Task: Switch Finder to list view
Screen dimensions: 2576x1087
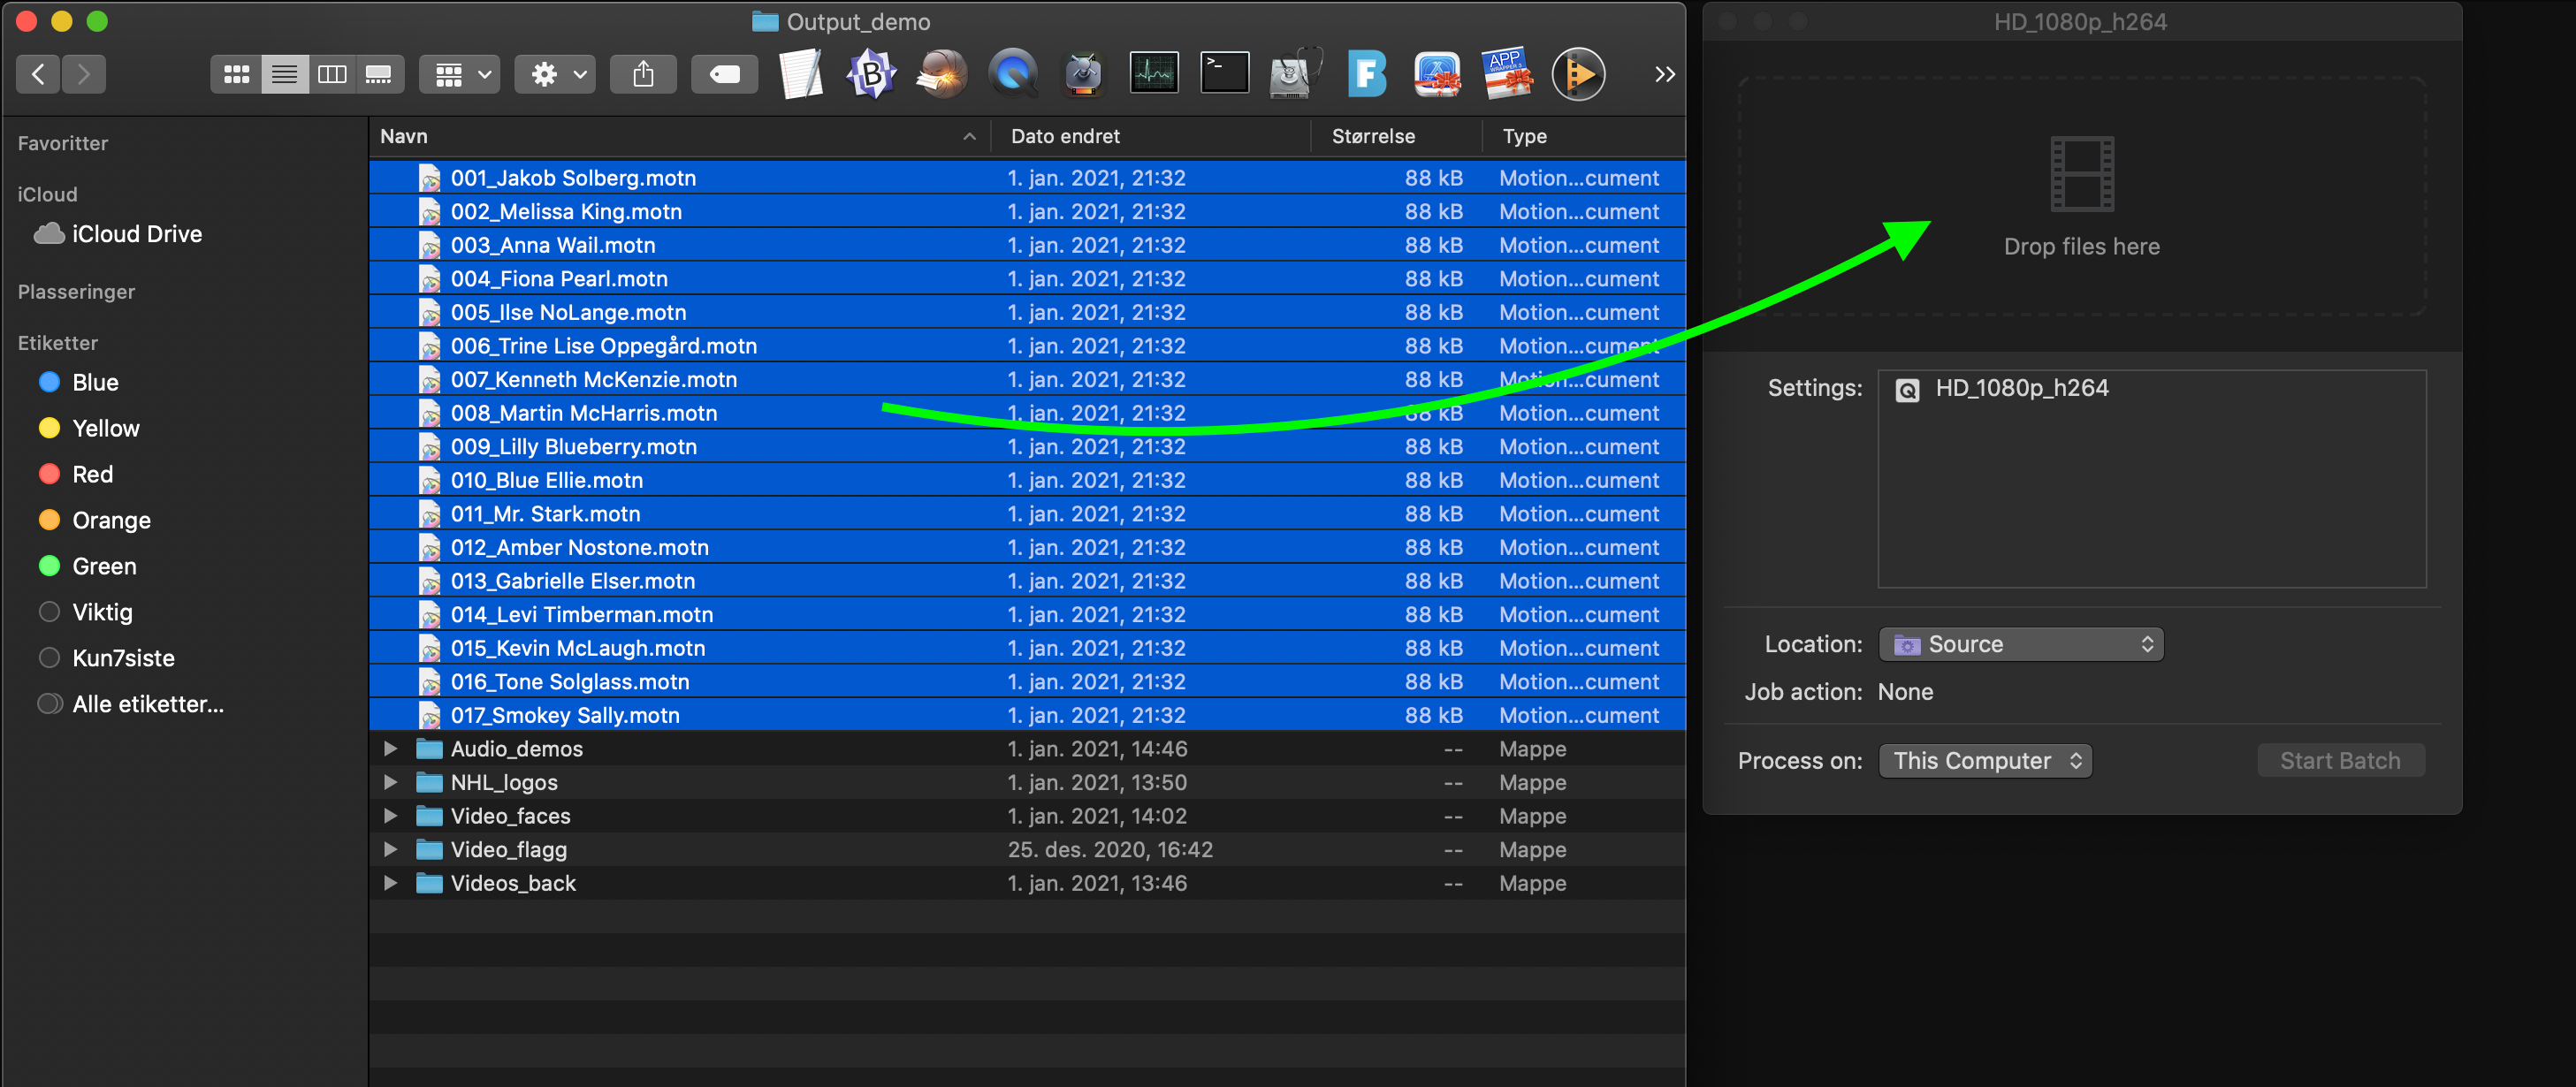Action: 284,74
